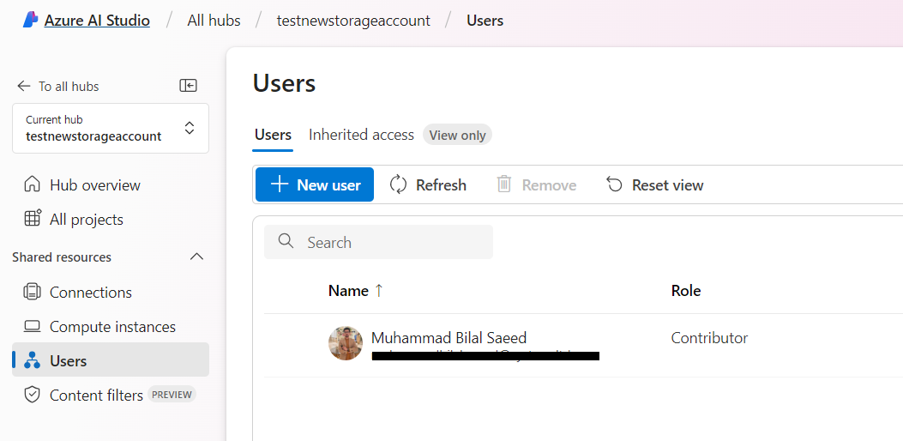Click the hub selector up-down chevron
The image size is (903, 441).
[189, 128]
